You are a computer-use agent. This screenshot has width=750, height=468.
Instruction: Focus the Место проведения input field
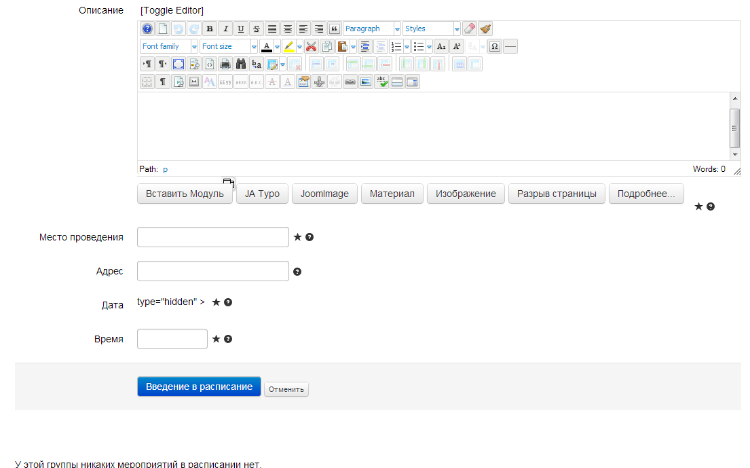pyautogui.click(x=213, y=237)
